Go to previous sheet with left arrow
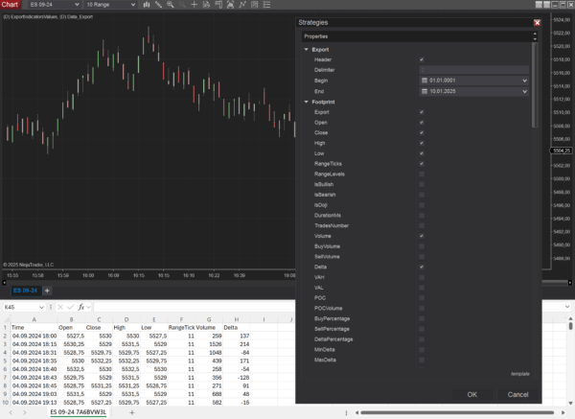The height and width of the screenshot is (419, 575). coord(11,412)
